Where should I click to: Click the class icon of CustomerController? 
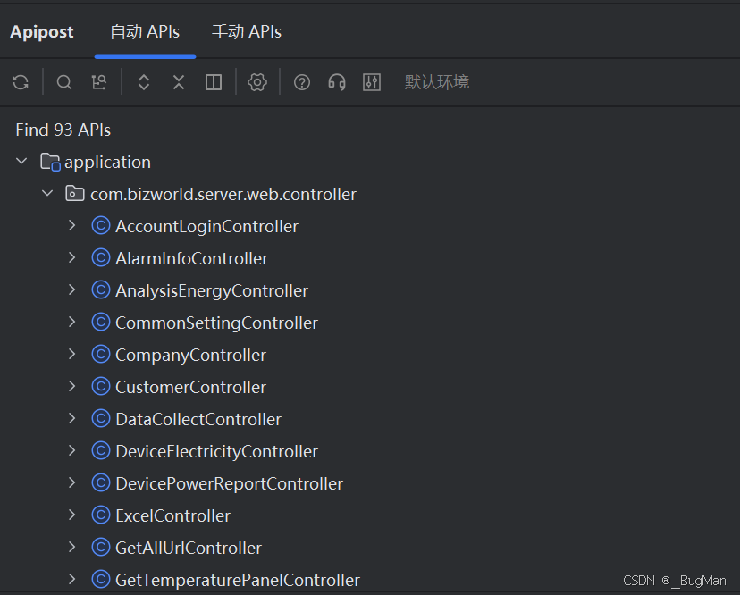(x=100, y=386)
